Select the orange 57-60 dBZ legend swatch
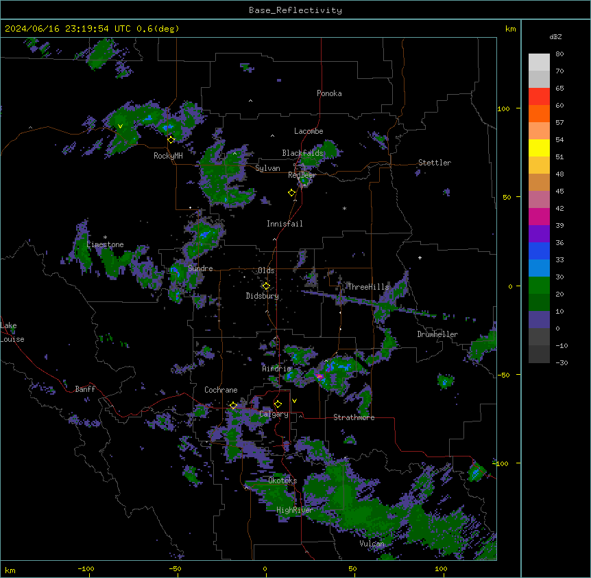Viewport: 591px width, 578px height. 539,113
